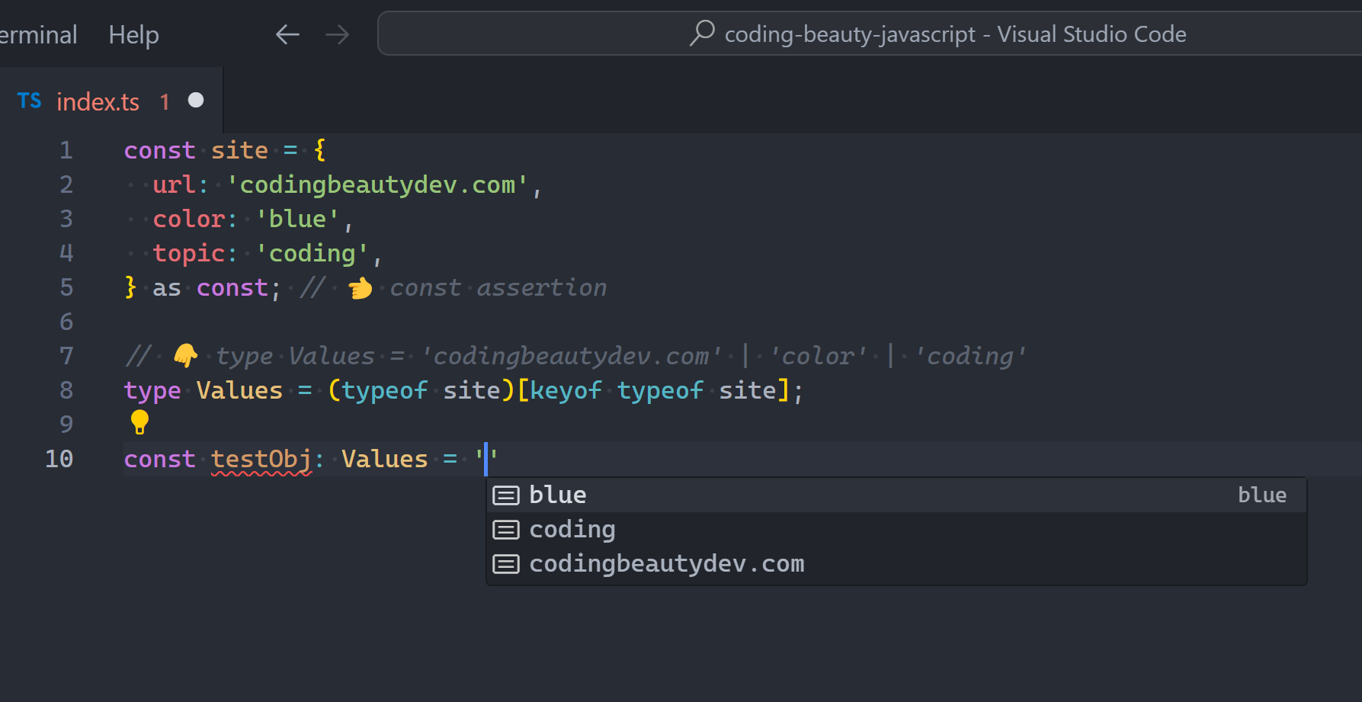The image size is (1362, 702).
Task: Select blue from the autocomplete list
Action: pyautogui.click(x=557, y=494)
